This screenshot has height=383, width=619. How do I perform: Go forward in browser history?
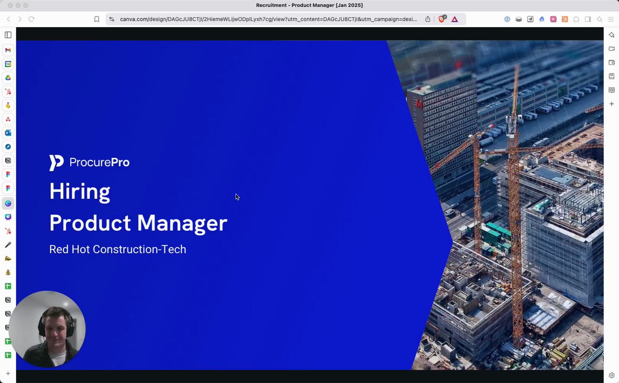click(19, 19)
